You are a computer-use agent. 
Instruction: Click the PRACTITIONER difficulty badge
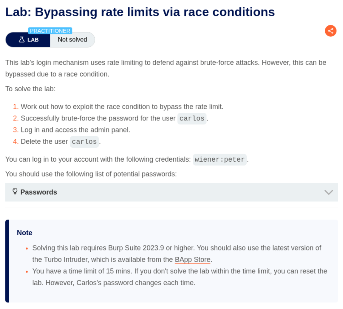click(50, 31)
